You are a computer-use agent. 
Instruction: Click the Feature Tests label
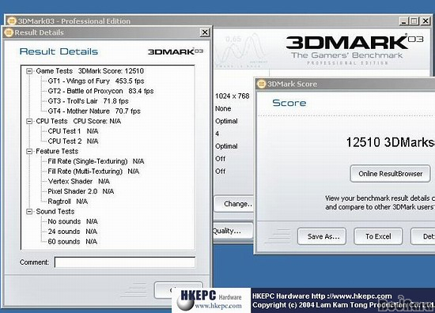point(57,152)
